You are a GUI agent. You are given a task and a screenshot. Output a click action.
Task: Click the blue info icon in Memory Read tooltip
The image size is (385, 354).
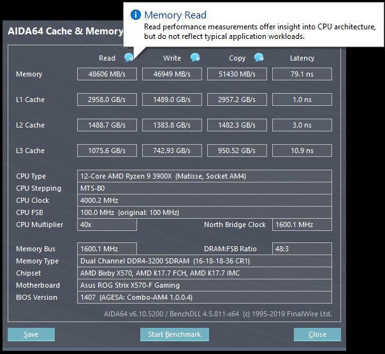click(x=136, y=15)
